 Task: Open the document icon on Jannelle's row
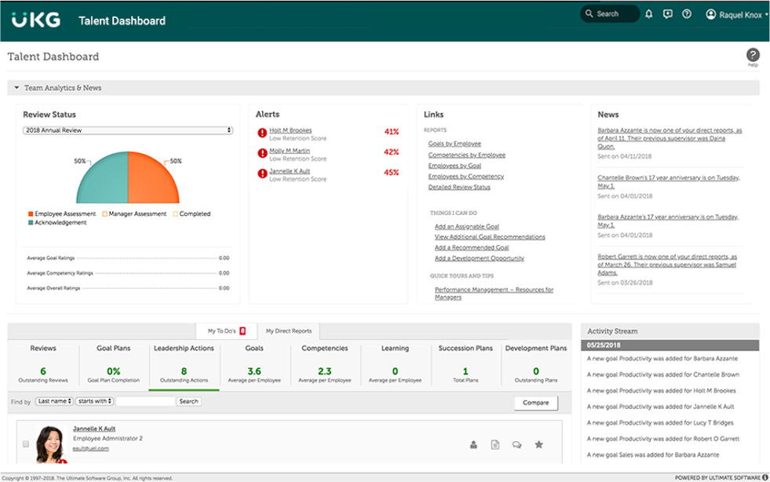tap(495, 444)
